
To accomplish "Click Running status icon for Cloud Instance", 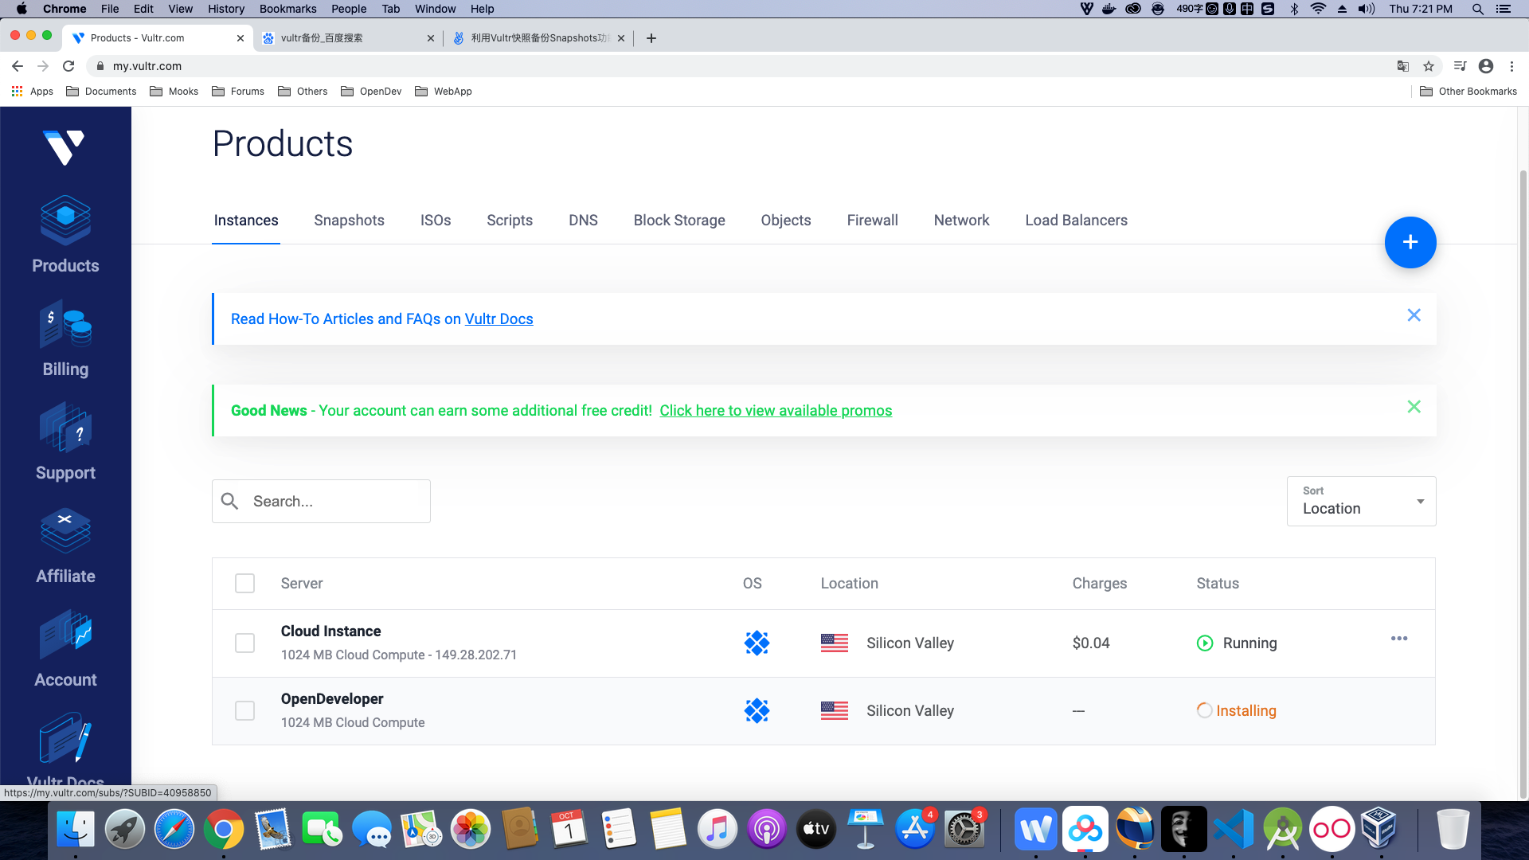I will (1205, 643).
